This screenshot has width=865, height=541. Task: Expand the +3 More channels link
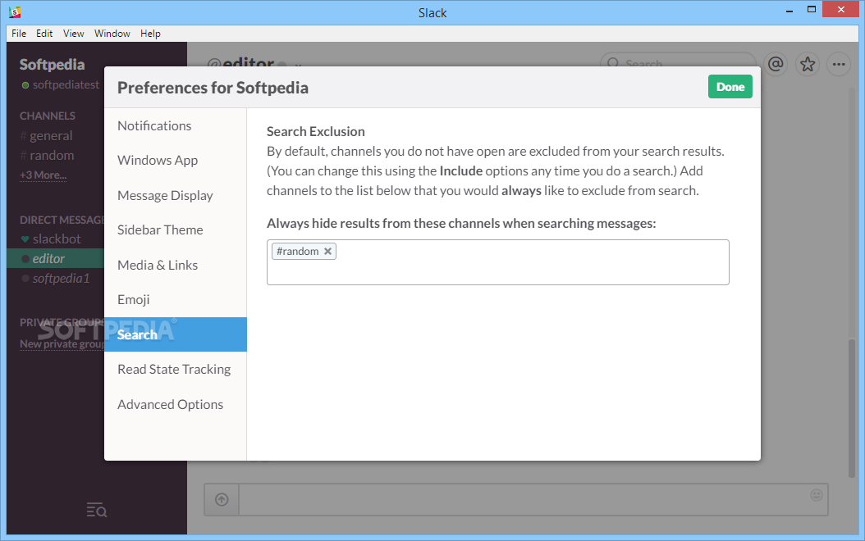pos(43,175)
